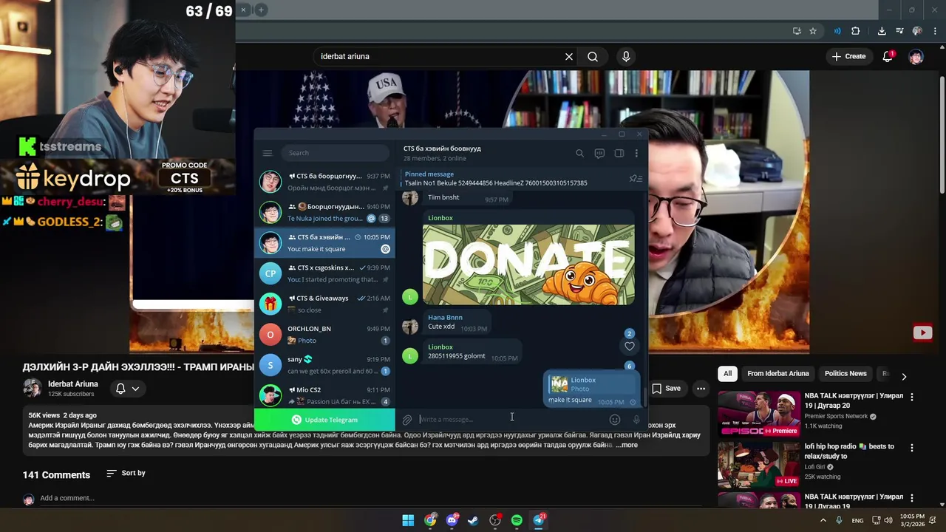Open Telegram group discussion comments icon
The width and height of the screenshot is (946, 532).
599,153
